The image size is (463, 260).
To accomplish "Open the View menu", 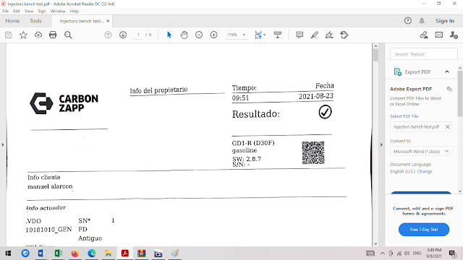I will point(29,11).
